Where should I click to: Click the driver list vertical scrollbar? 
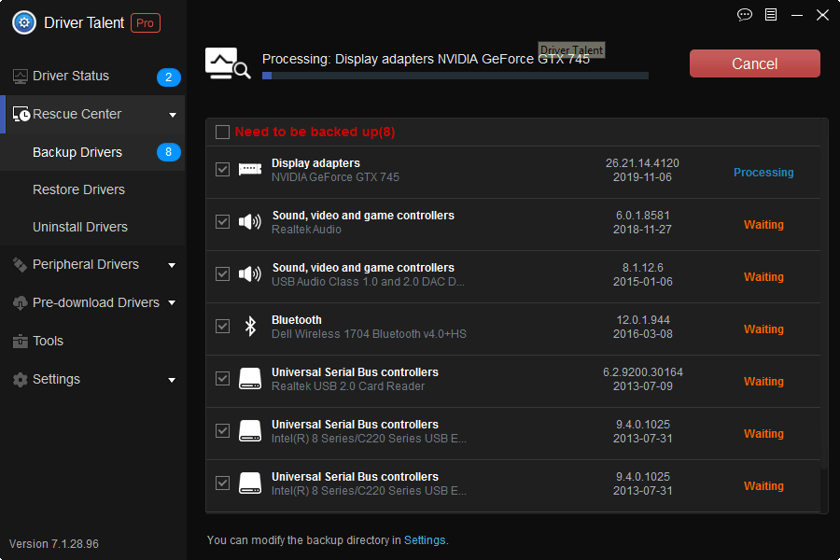pyautogui.click(x=823, y=299)
